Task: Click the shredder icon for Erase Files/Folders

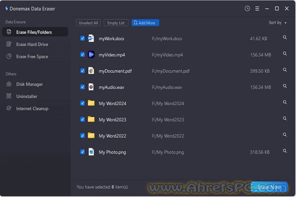Action: (x=9, y=32)
